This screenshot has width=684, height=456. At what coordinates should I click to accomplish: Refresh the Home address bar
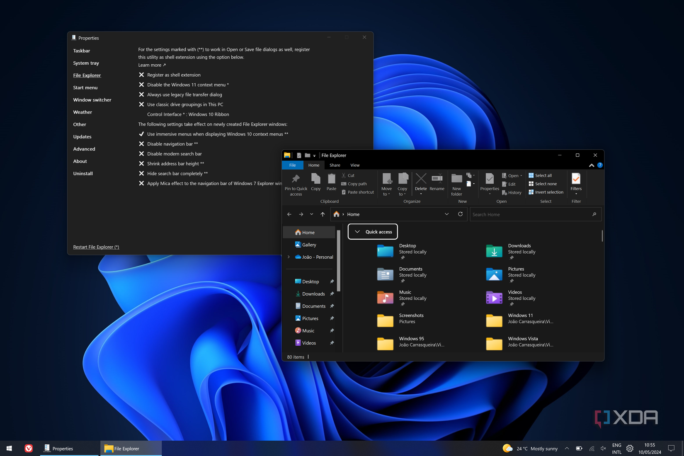pyautogui.click(x=460, y=214)
